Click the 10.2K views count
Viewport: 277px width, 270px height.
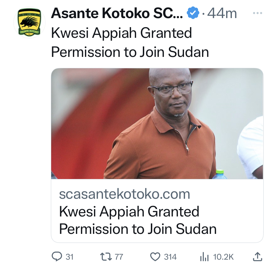click(223, 257)
